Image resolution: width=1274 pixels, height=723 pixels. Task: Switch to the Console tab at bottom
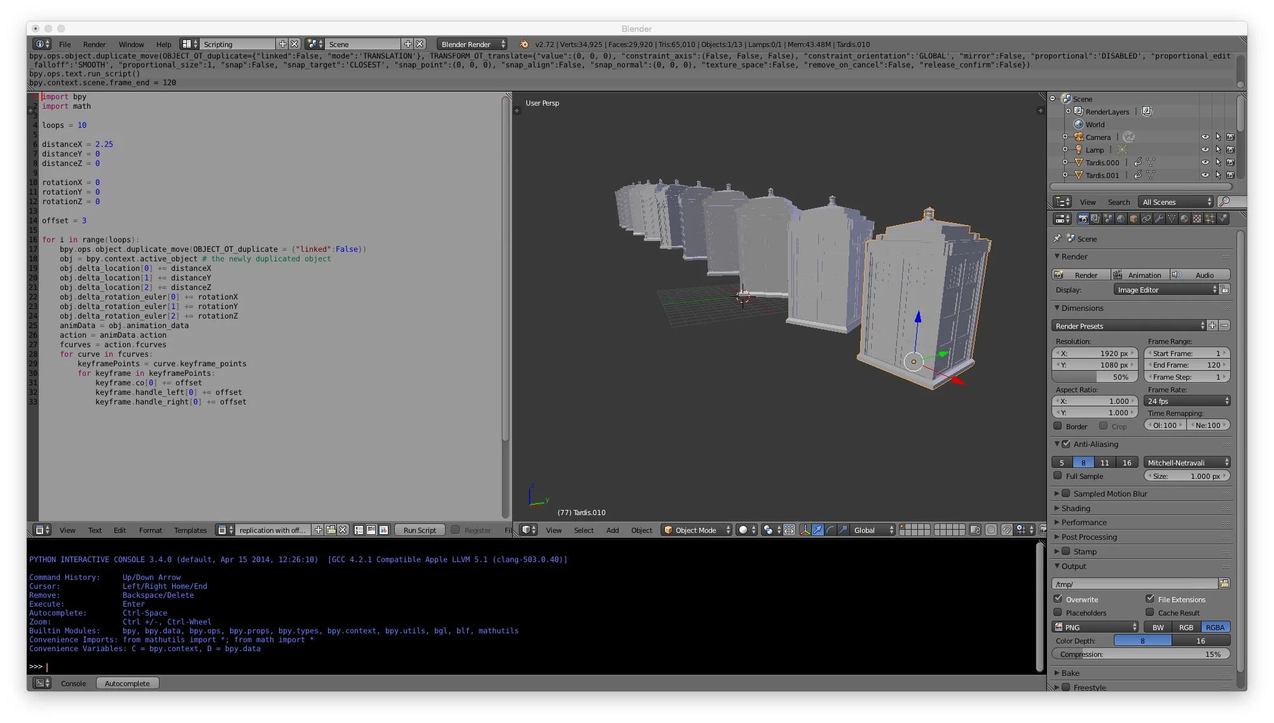click(73, 683)
